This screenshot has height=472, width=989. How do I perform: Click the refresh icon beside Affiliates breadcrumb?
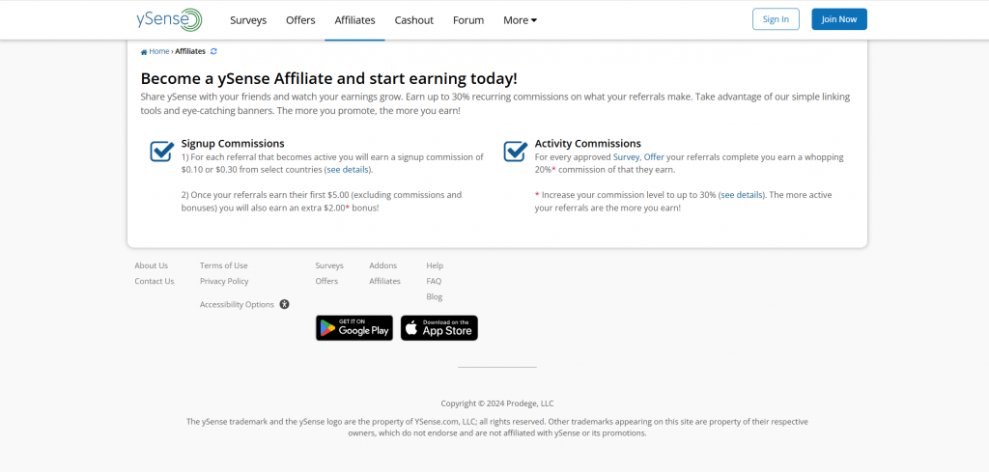213,52
